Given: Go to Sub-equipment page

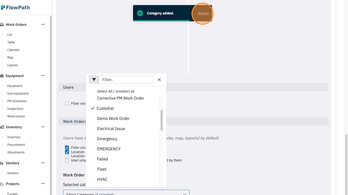Looking at the screenshot, I should [18, 93].
